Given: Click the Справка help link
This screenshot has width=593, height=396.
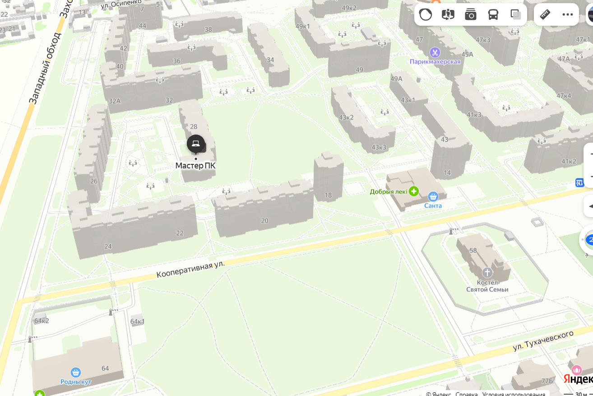Looking at the screenshot, I should (x=466, y=393).
